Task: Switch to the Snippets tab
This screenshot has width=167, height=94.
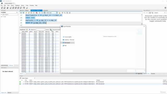Action: (153, 74)
